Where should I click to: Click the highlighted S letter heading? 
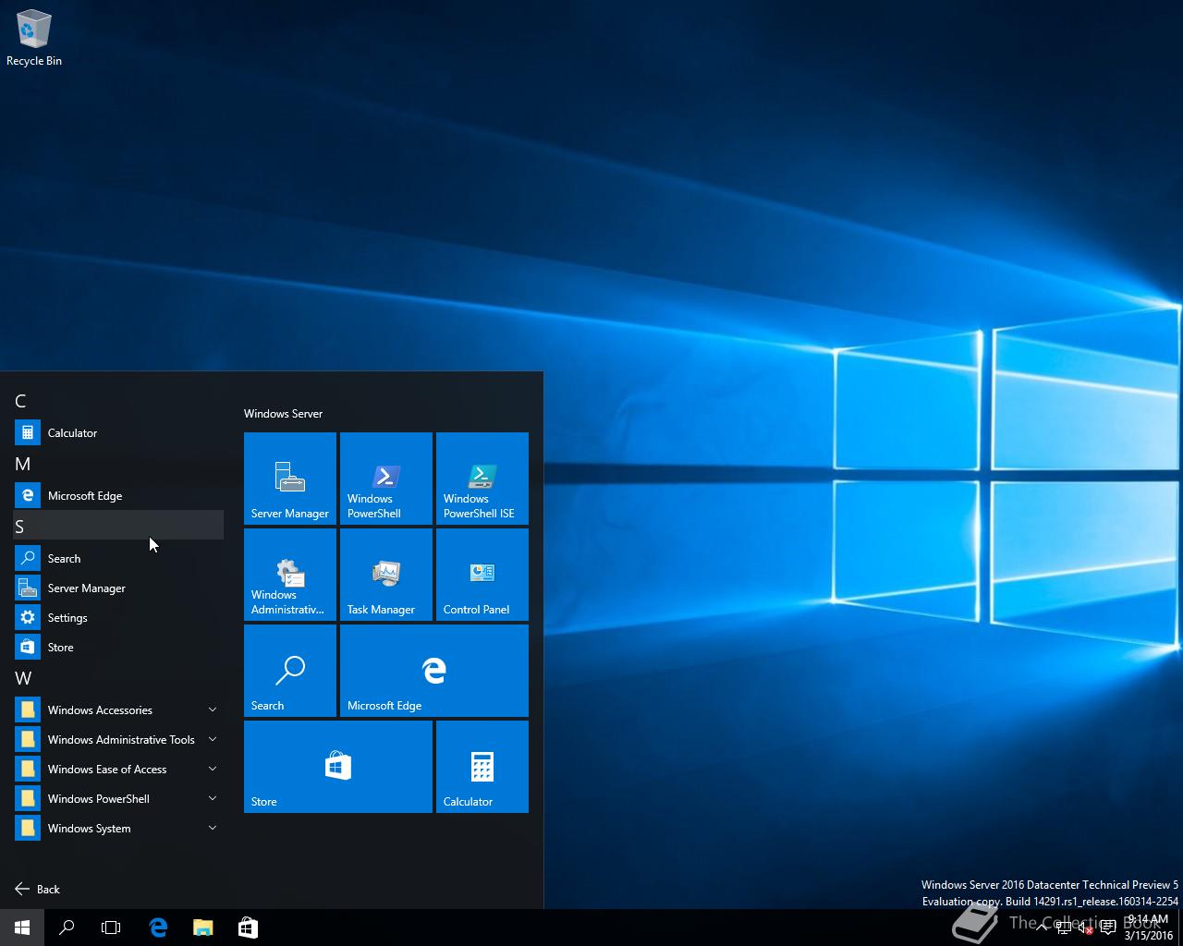(118, 526)
